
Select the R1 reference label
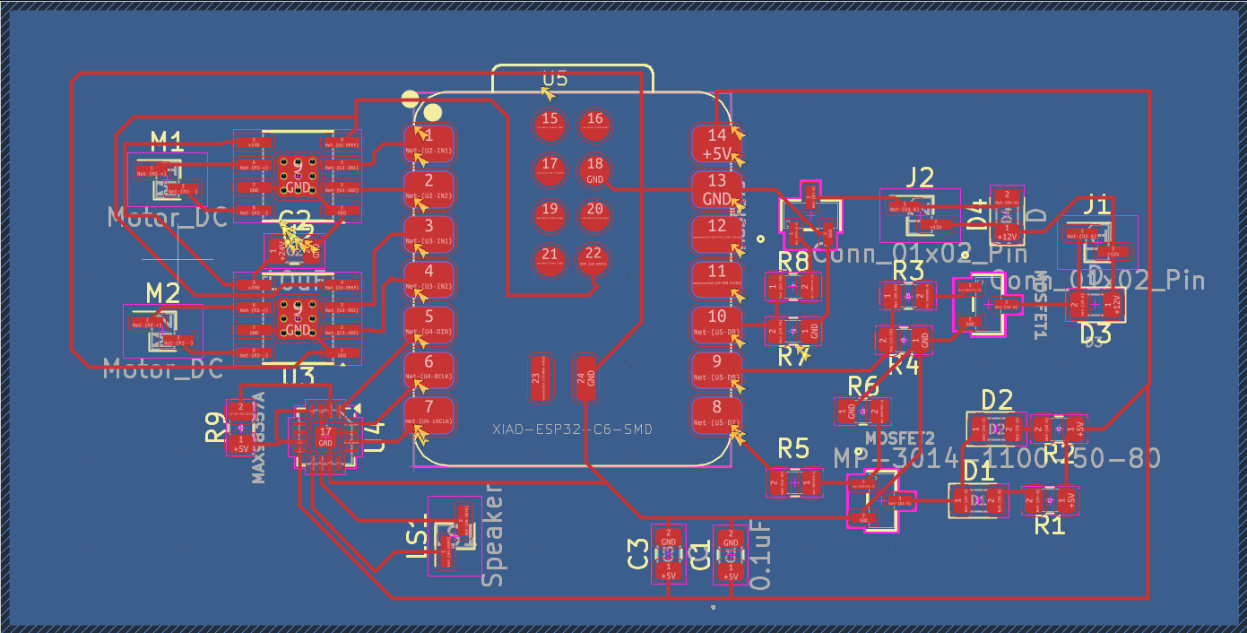(1049, 525)
